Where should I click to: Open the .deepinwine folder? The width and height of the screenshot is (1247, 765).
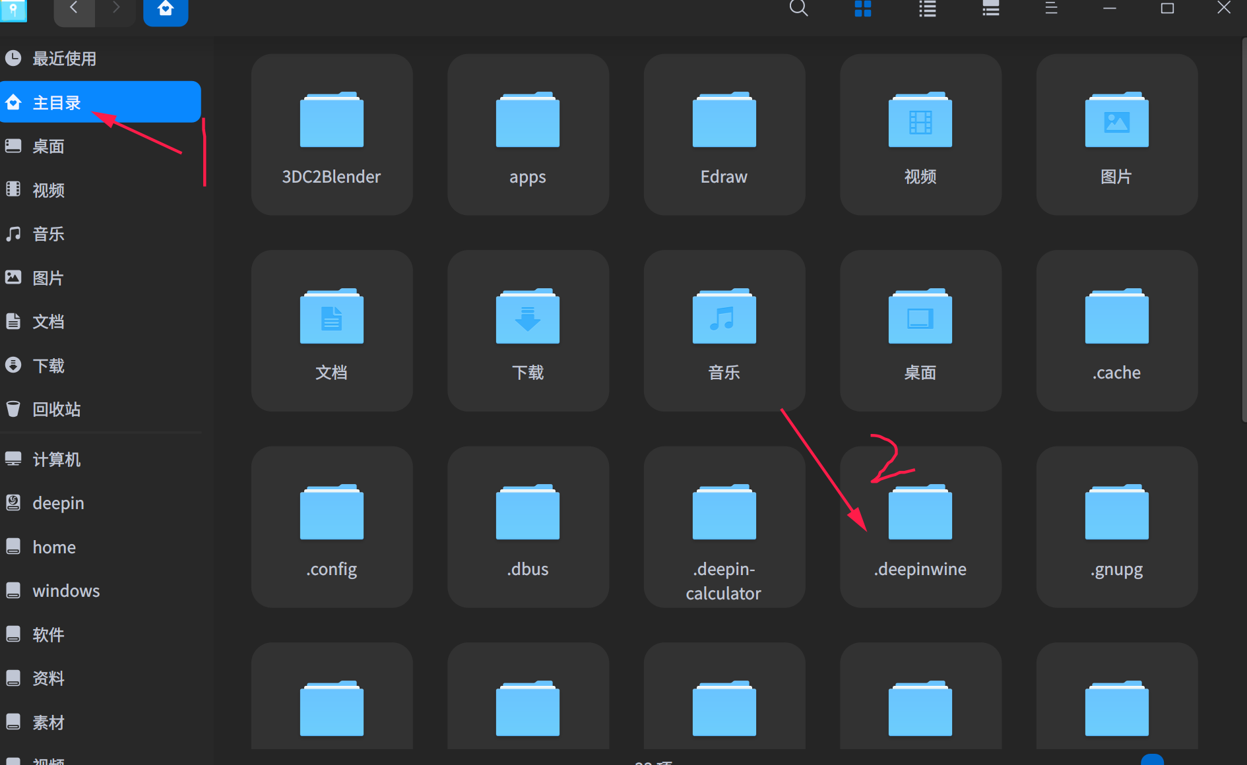pos(920,528)
